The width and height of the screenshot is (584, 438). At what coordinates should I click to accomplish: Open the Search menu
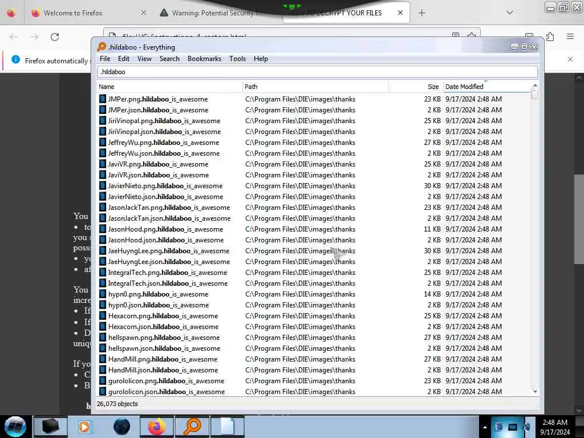169,59
